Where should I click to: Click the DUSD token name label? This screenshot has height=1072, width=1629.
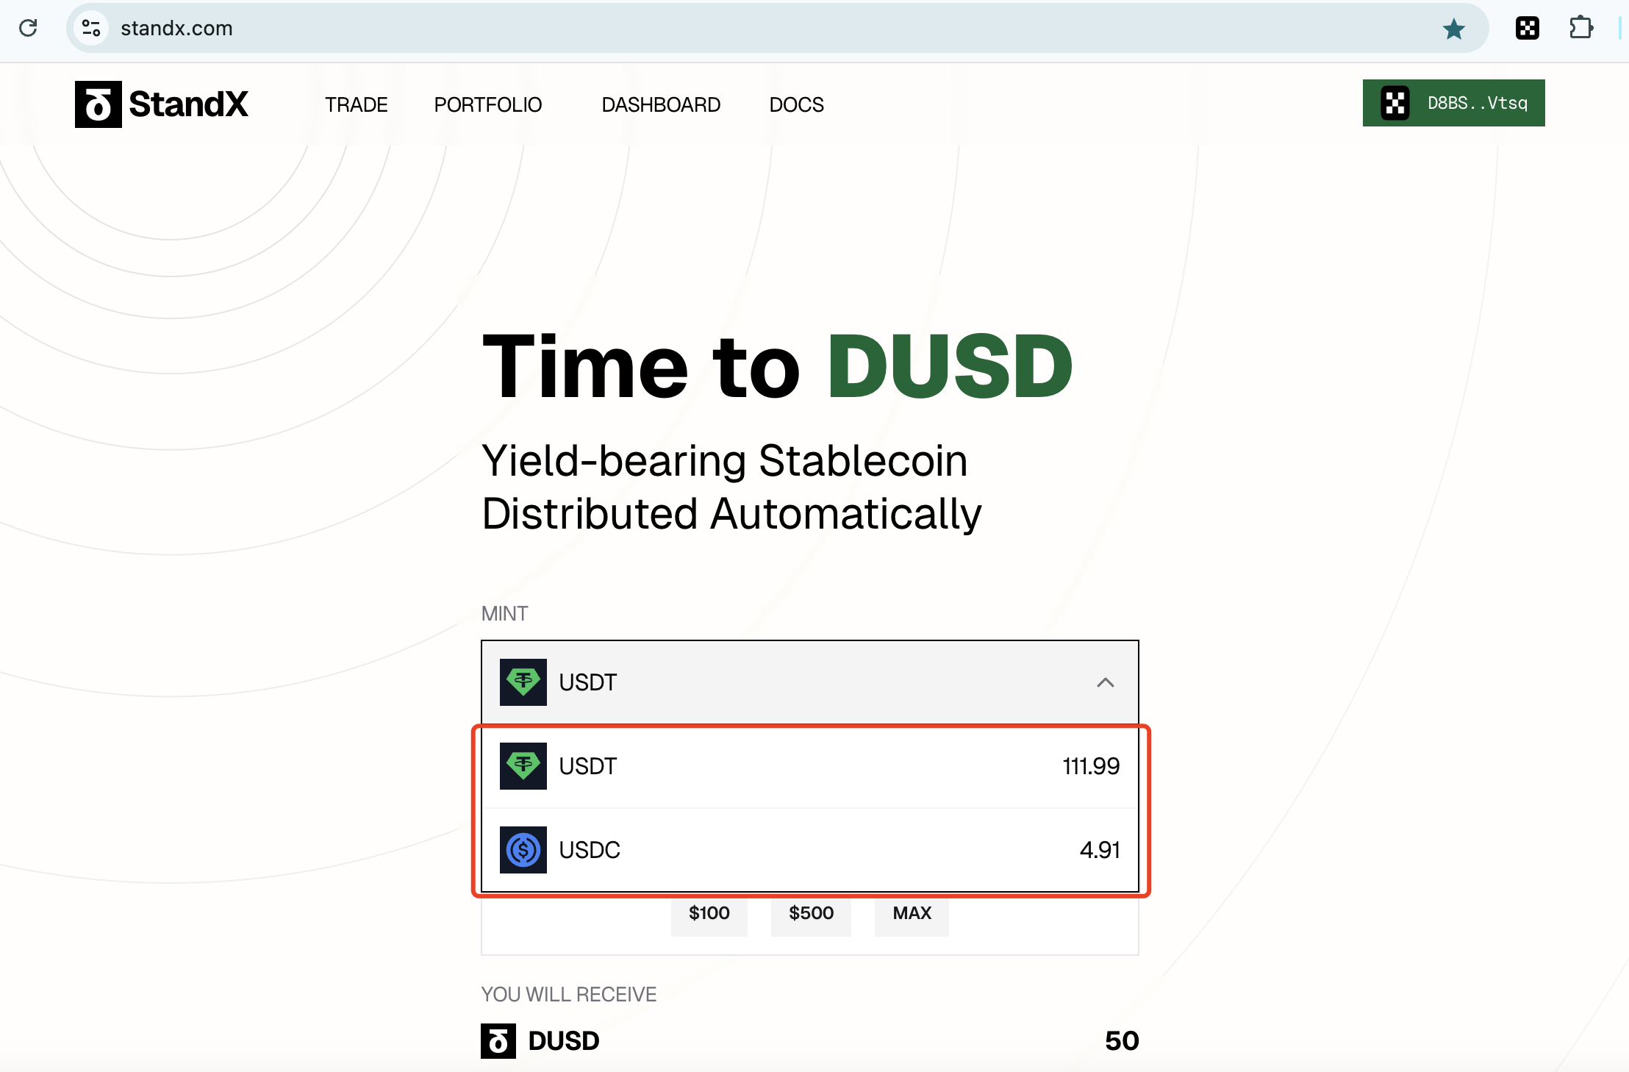click(x=564, y=1041)
